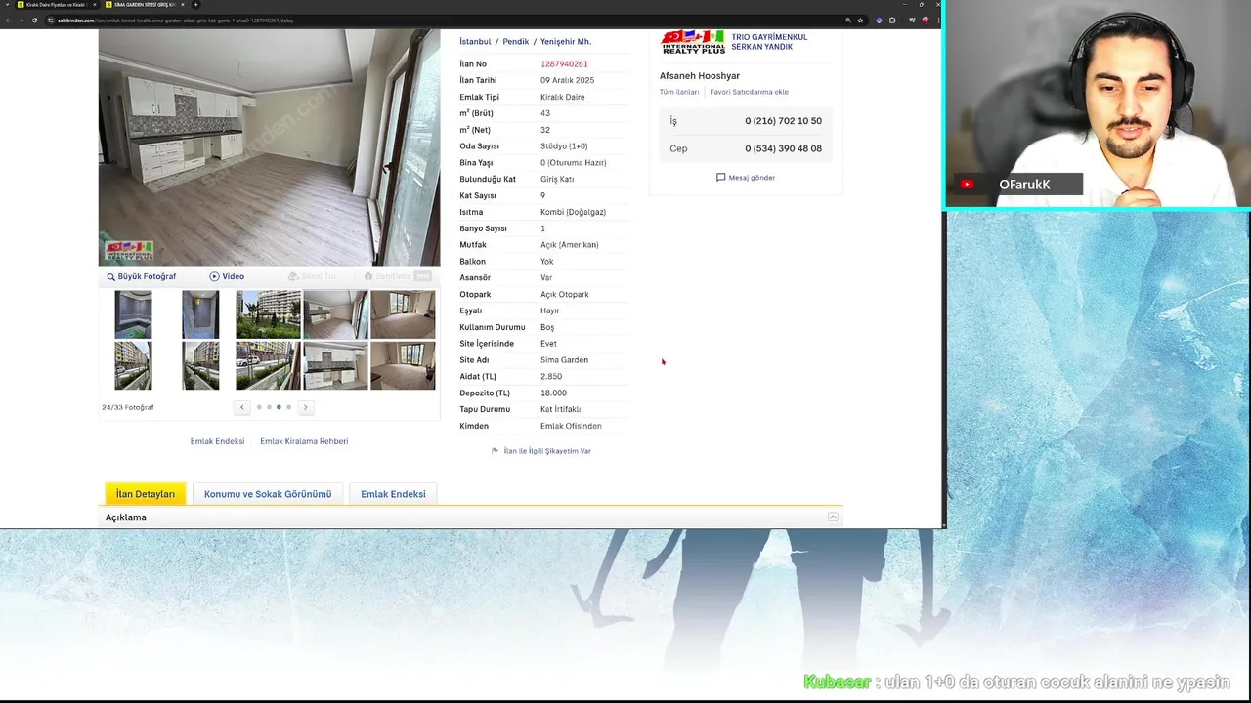Open the Sanal Tur virtual tour option

coord(312,276)
